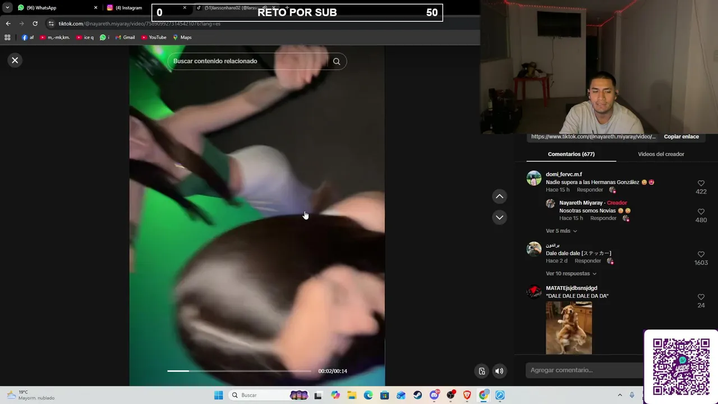Click the microphone icon in system tray
The image size is (718, 404).
coord(632,395)
